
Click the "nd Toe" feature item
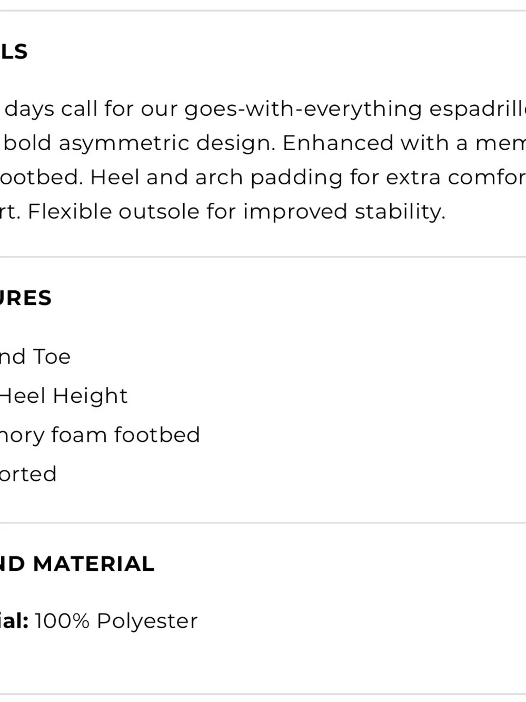(35, 357)
